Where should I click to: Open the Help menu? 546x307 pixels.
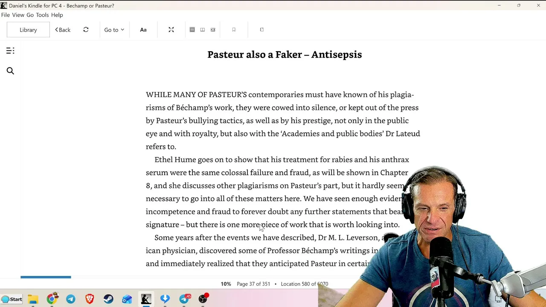(57, 15)
